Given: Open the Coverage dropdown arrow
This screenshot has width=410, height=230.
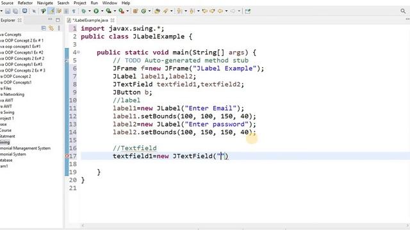Looking at the screenshot, I should click(x=115, y=11).
